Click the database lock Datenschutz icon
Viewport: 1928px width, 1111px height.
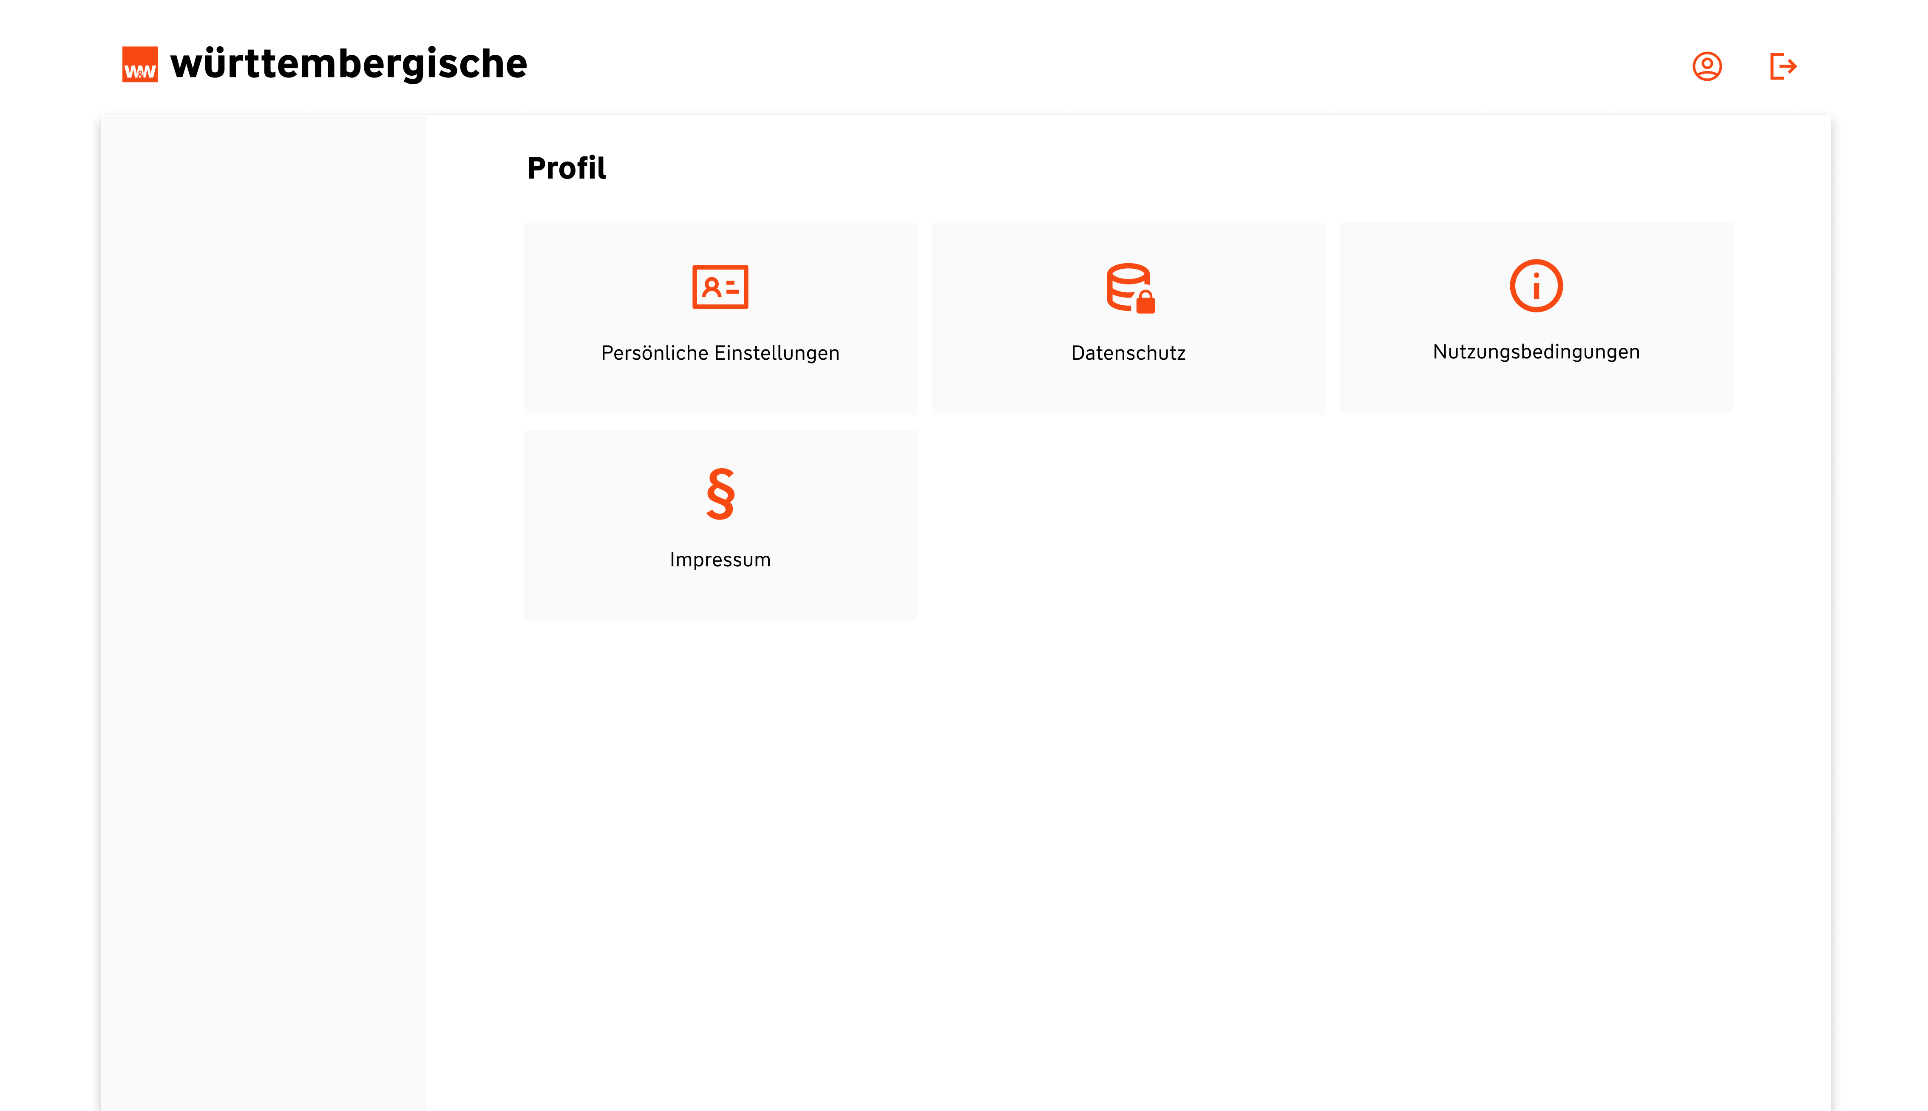tap(1129, 288)
